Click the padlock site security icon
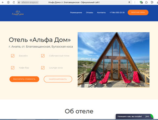Viewport: 158px width, 120px height. tap(19, 2)
